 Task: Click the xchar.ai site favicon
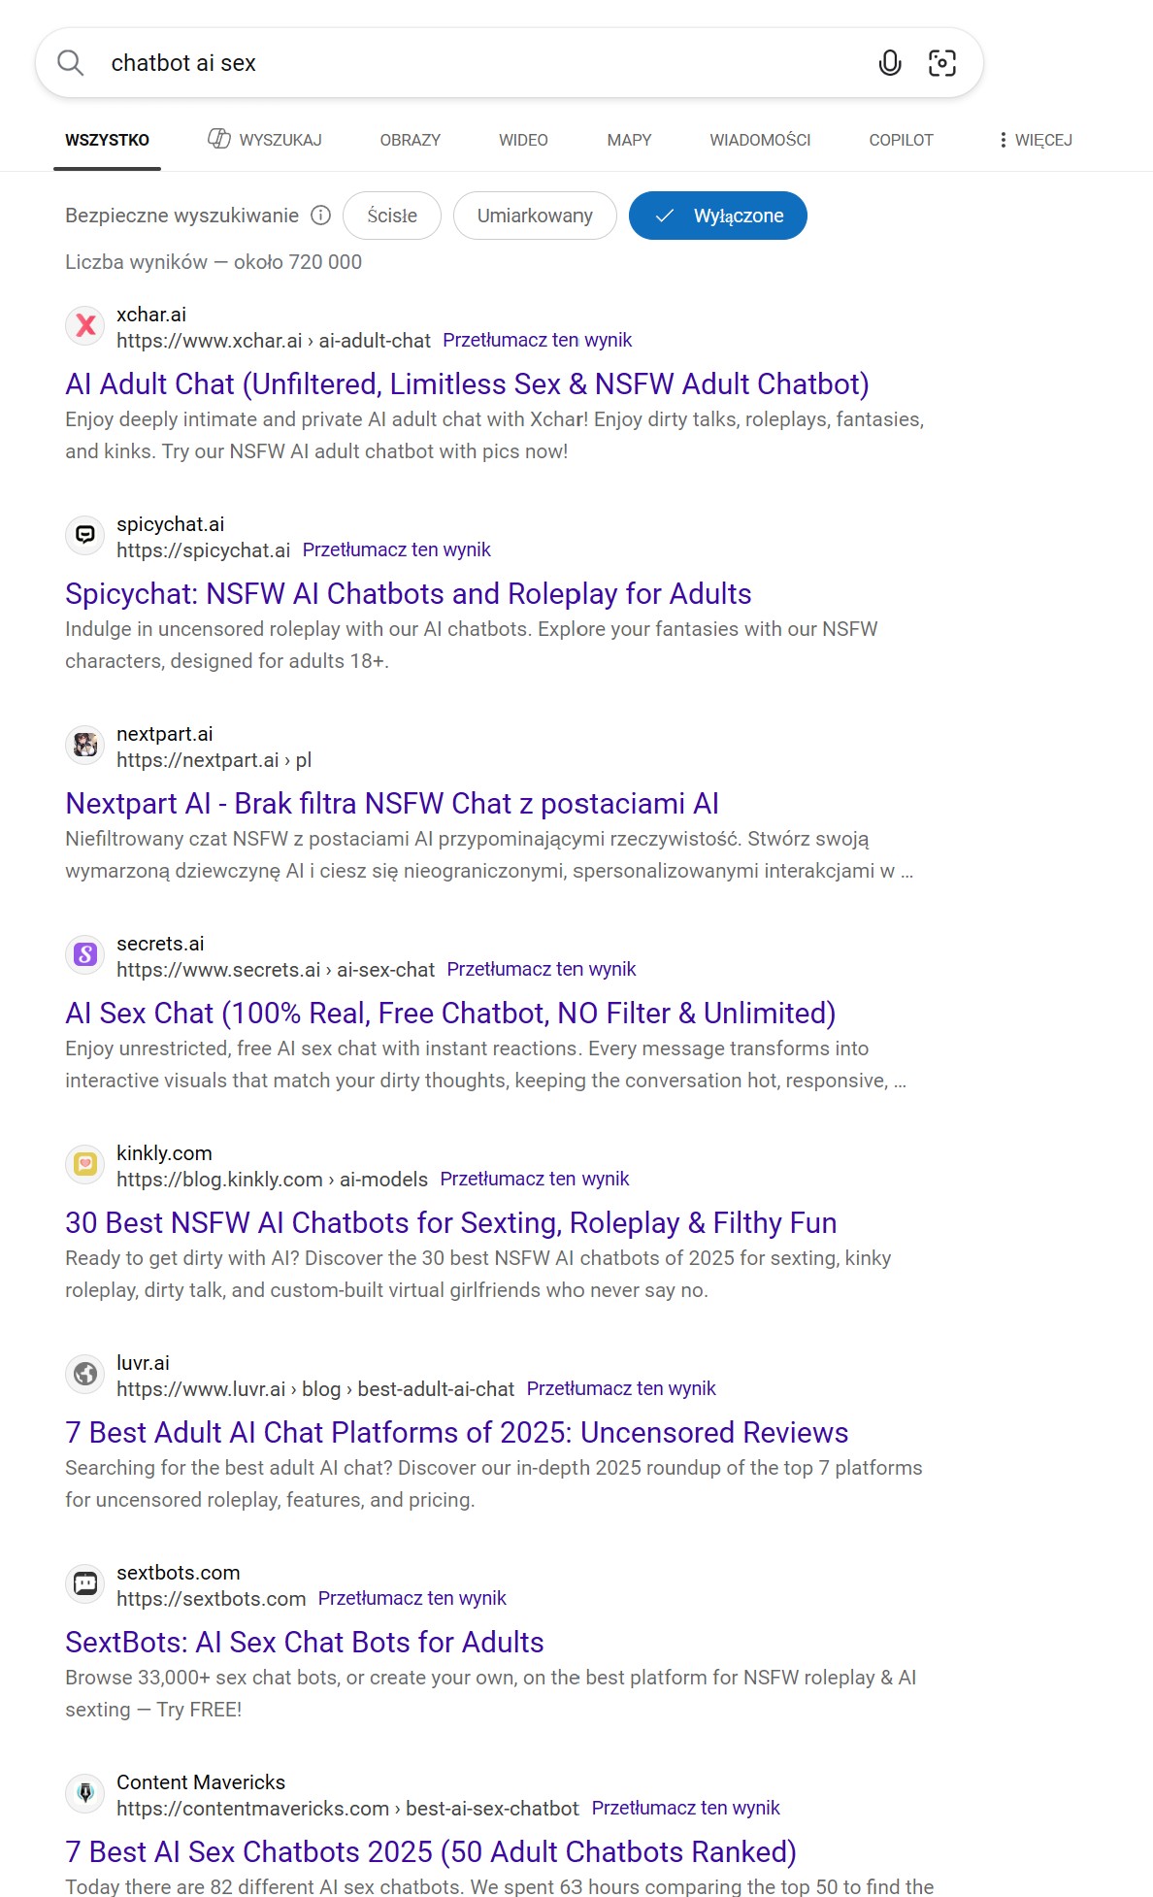(85, 326)
